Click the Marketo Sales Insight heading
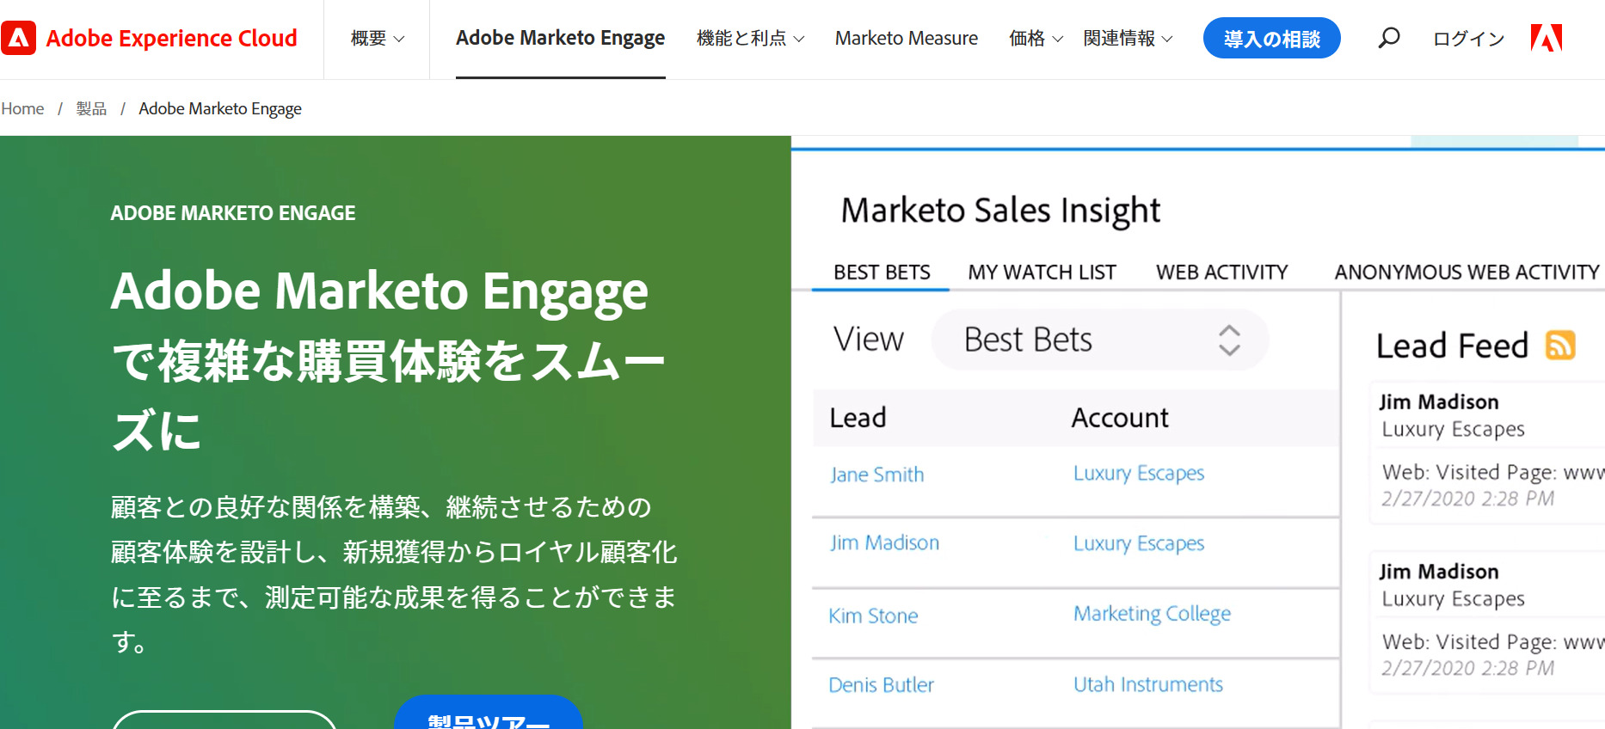The image size is (1605, 729). [x=1000, y=210]
